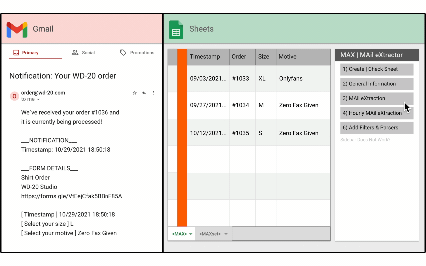
Task: Click the Social tab people icon
Action: tap(75, 53)
